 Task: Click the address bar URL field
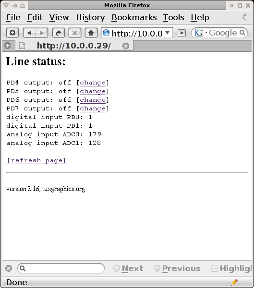coord(137,33)
